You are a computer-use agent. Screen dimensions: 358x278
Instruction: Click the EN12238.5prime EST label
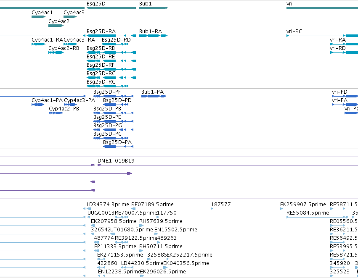pyautogui.click(x=119, y=272)
